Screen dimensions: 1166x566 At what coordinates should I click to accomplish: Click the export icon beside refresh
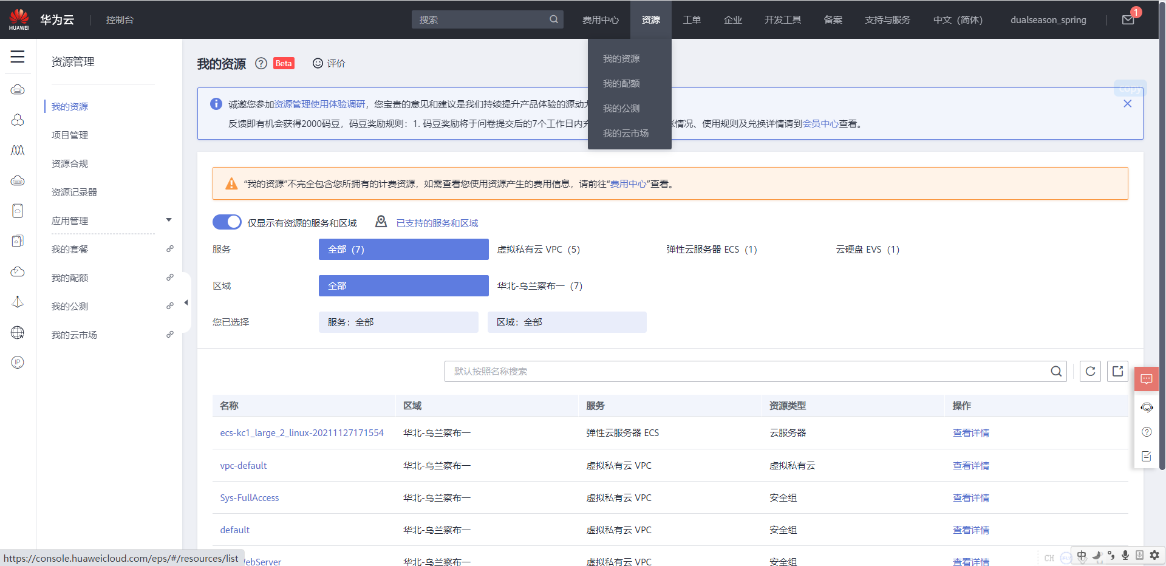click(1117, 371)
